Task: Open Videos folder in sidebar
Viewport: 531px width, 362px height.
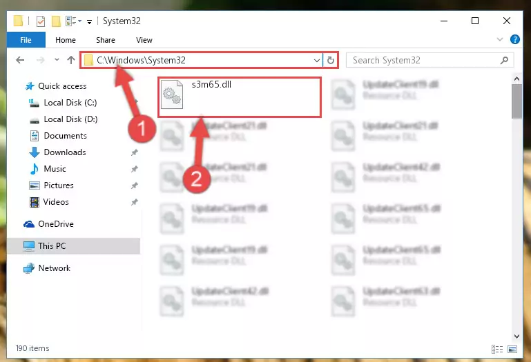Action: coord(50,202)
